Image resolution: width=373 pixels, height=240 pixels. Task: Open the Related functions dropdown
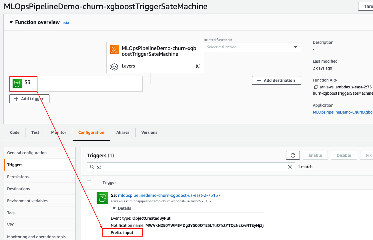(x=252, y=47)
